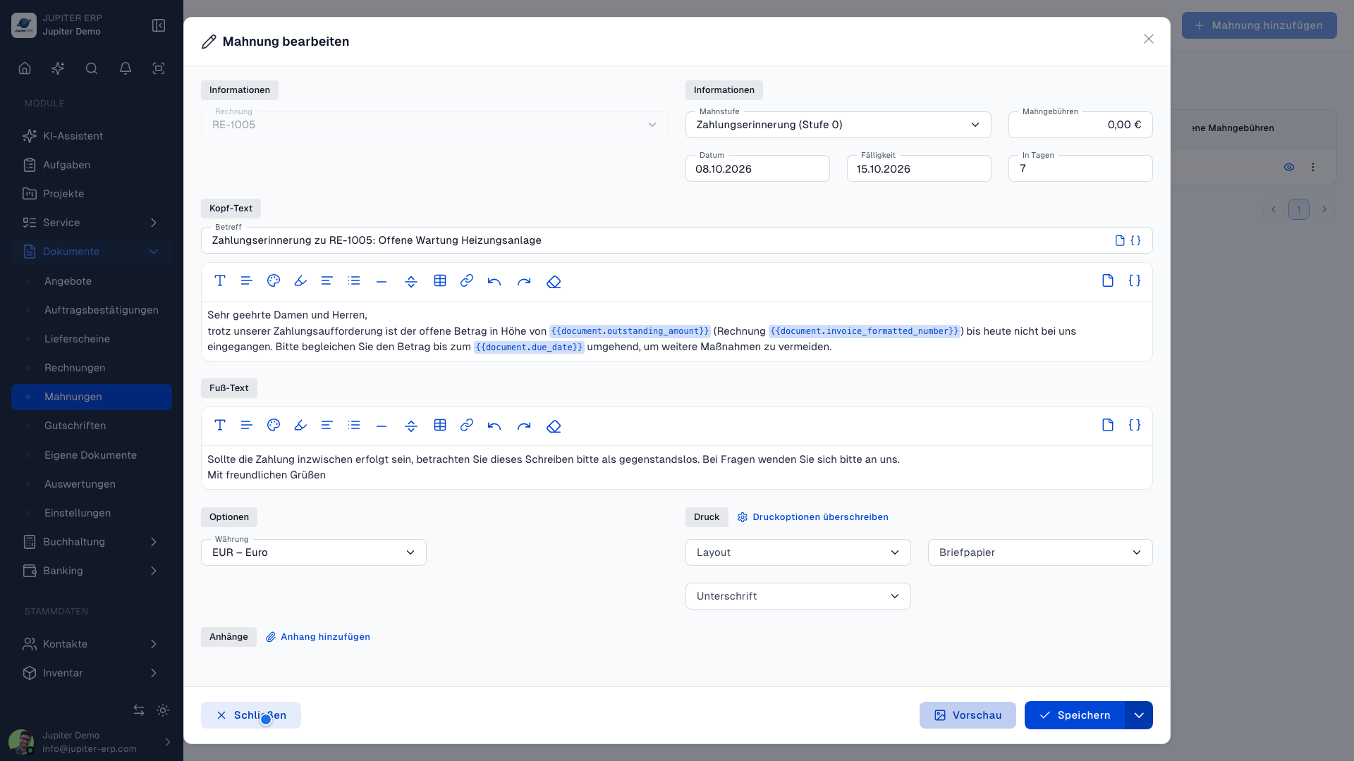Image resolution: width=1354 pixels, height=761 pixels.
Task: Collapse the sidebar panel icon
Action: point(159,25)
